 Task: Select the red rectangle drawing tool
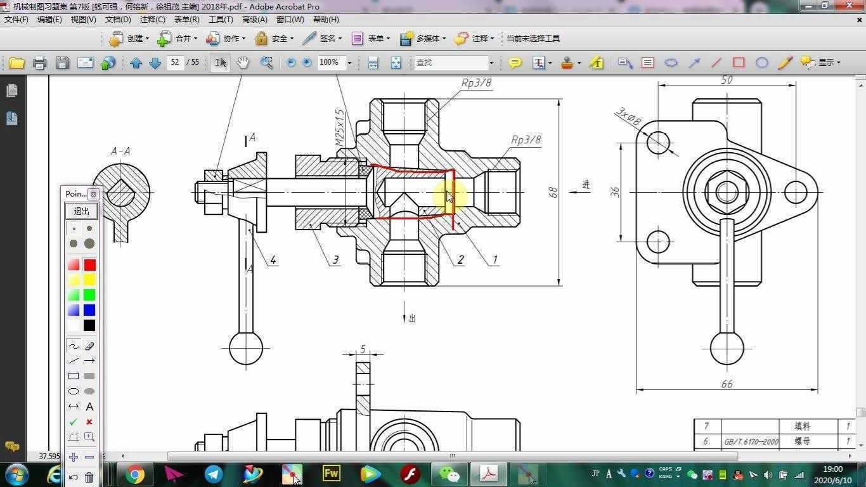[x=739, y=62]
